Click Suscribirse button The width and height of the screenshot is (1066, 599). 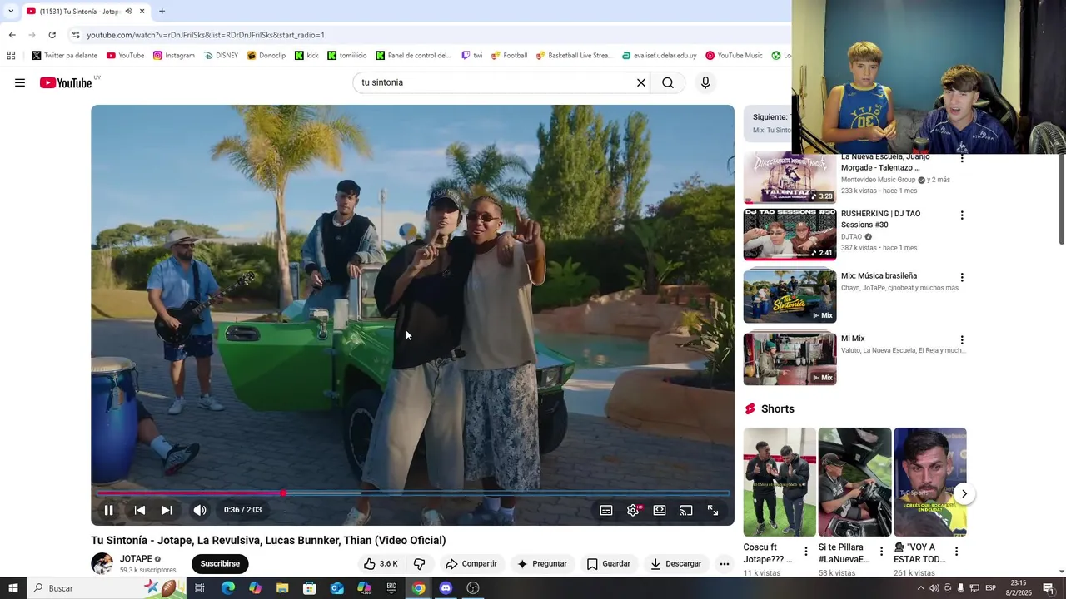pyautogui.click(x=220, y=563)
